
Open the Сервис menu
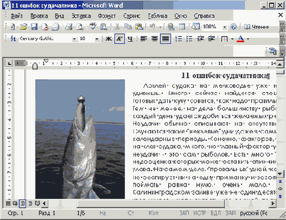[132, 16]
